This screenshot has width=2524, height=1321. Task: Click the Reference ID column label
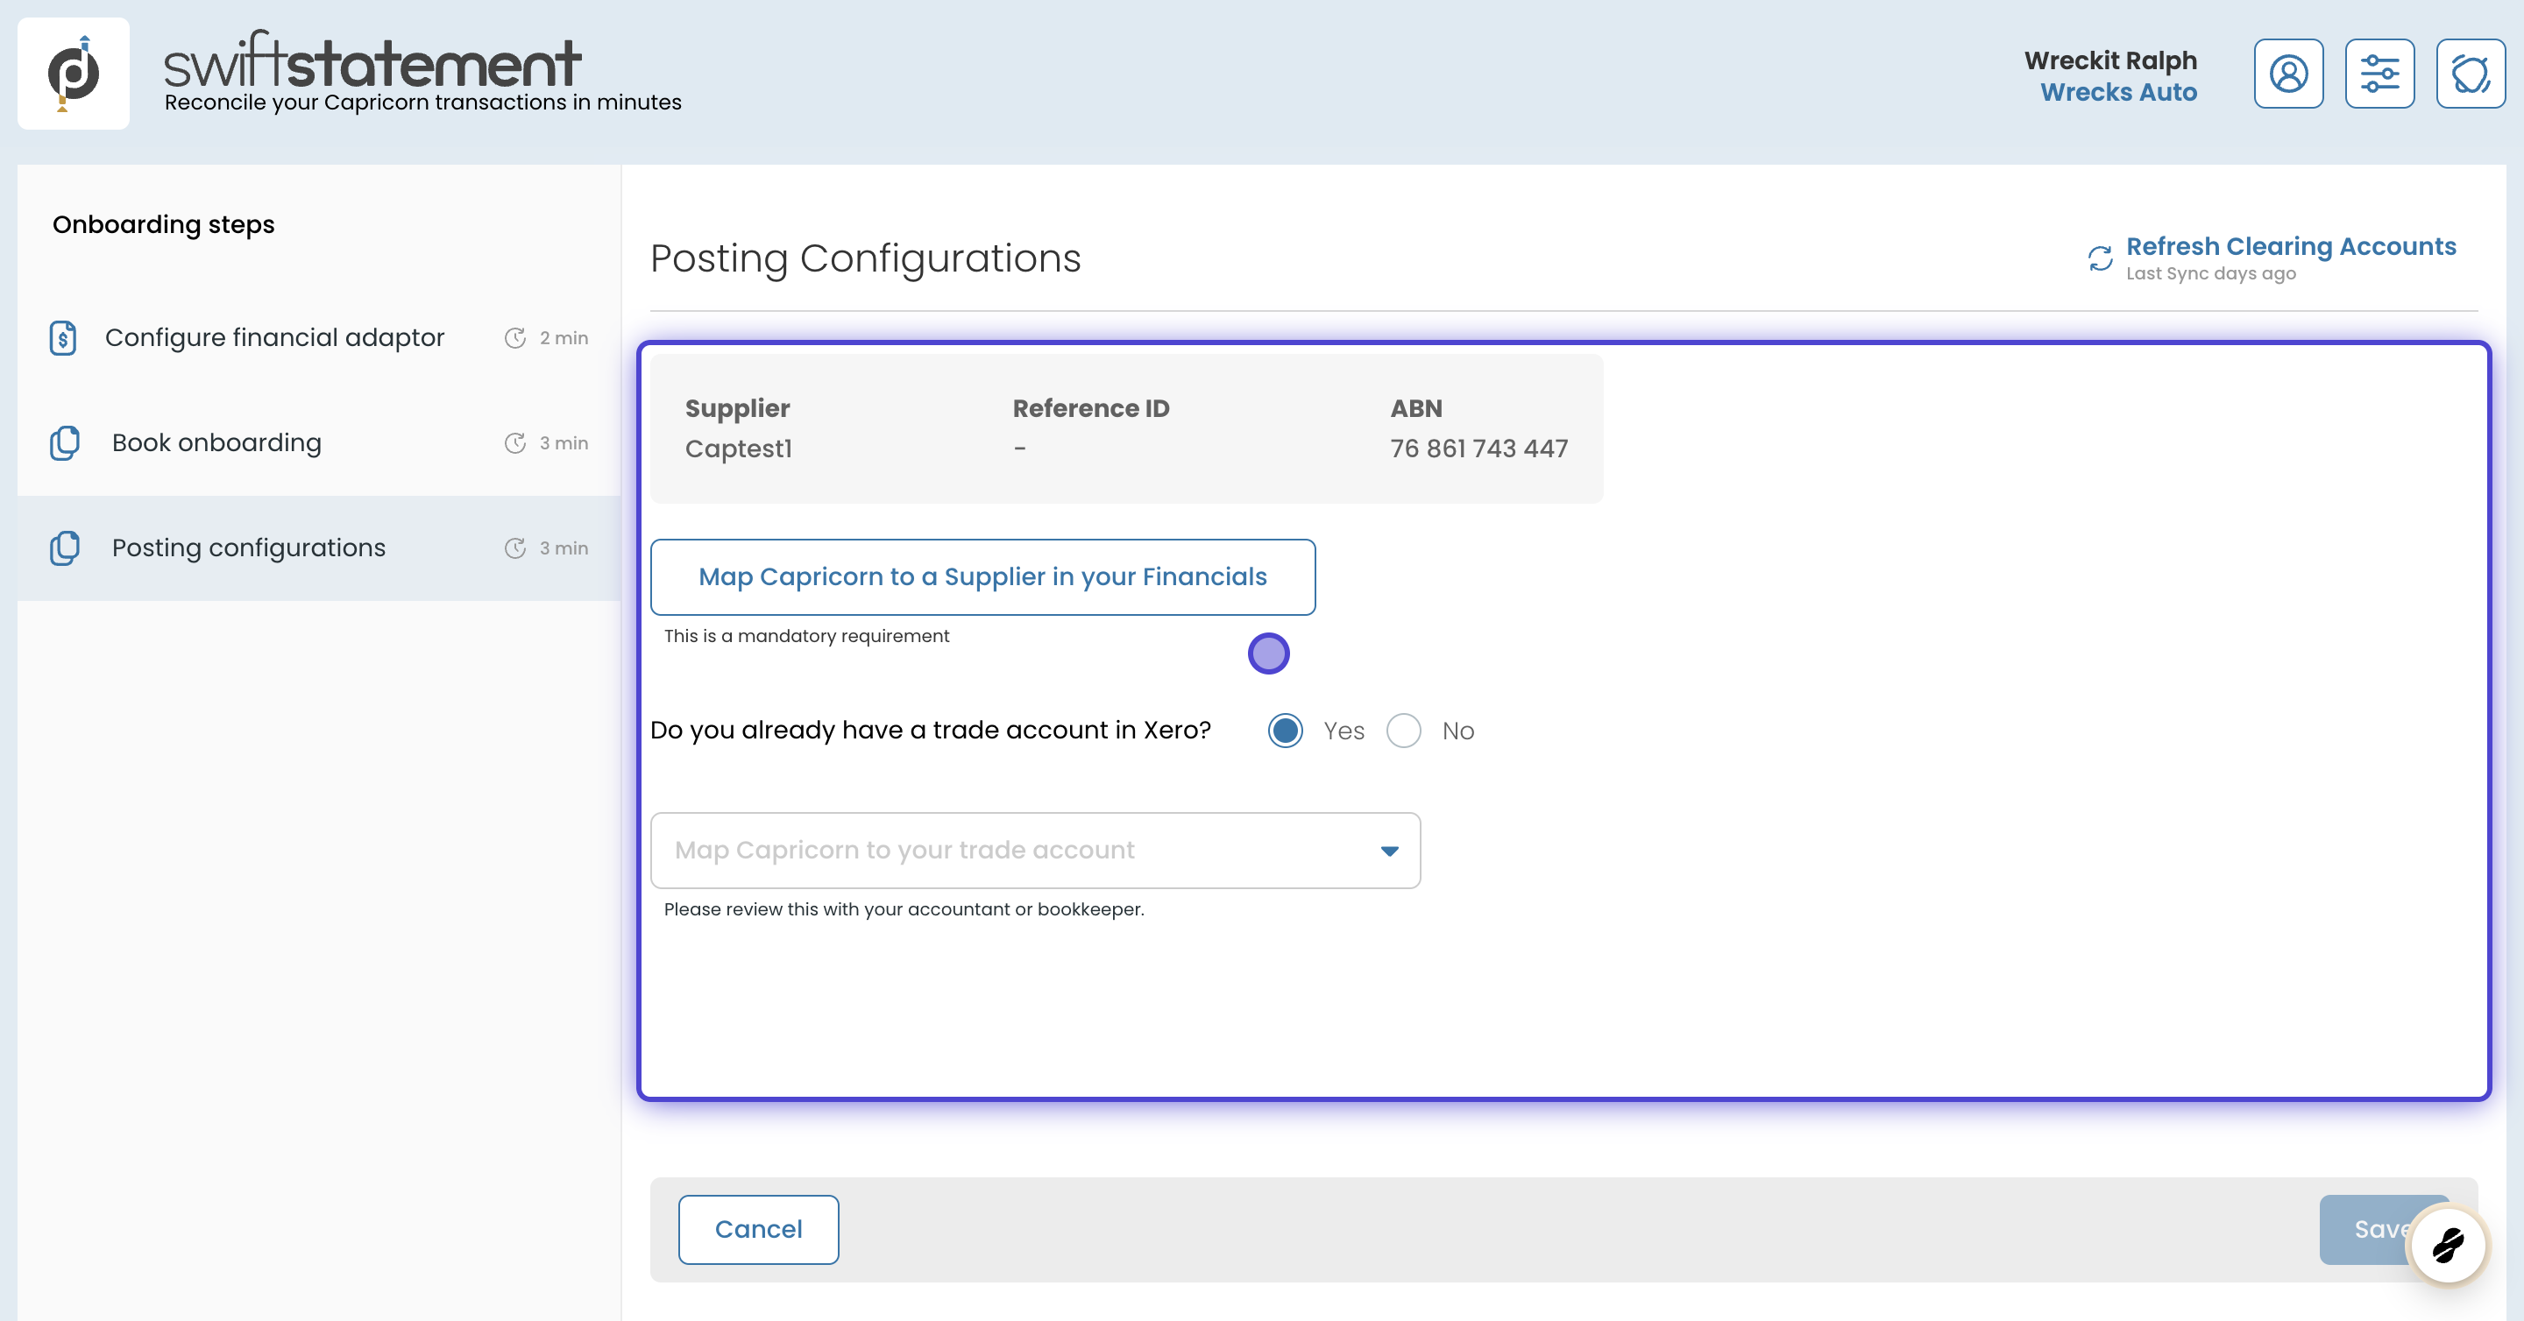1090,408
